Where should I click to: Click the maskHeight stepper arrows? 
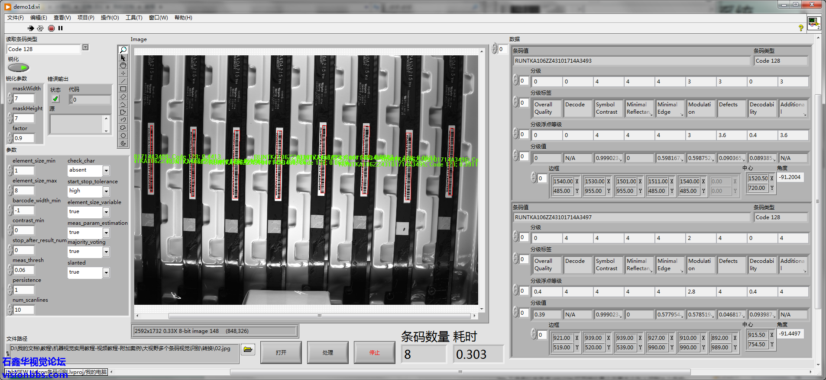click(10, 118)
